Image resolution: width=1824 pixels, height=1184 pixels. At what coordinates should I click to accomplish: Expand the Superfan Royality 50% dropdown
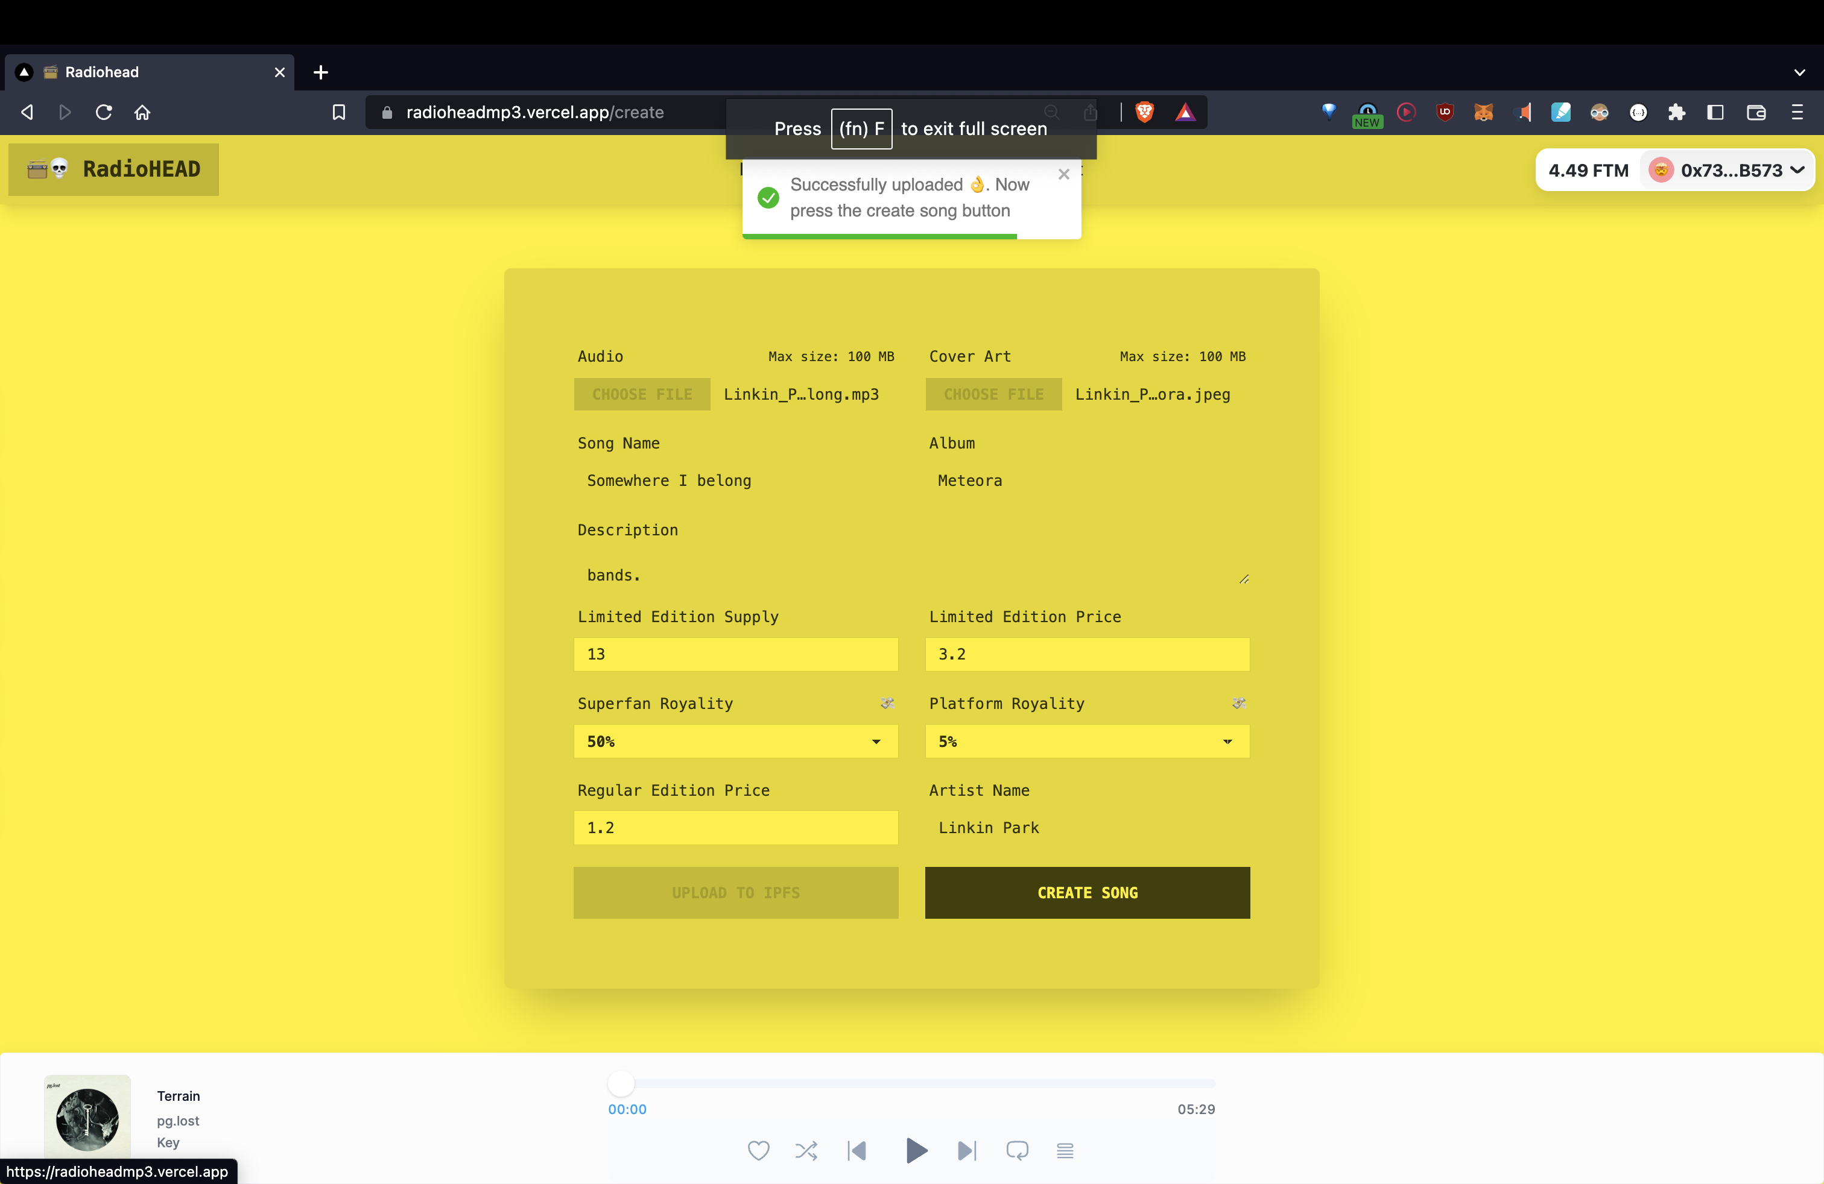(x=735, y=742)
